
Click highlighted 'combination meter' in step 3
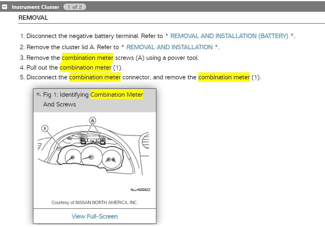pos(88,58)
